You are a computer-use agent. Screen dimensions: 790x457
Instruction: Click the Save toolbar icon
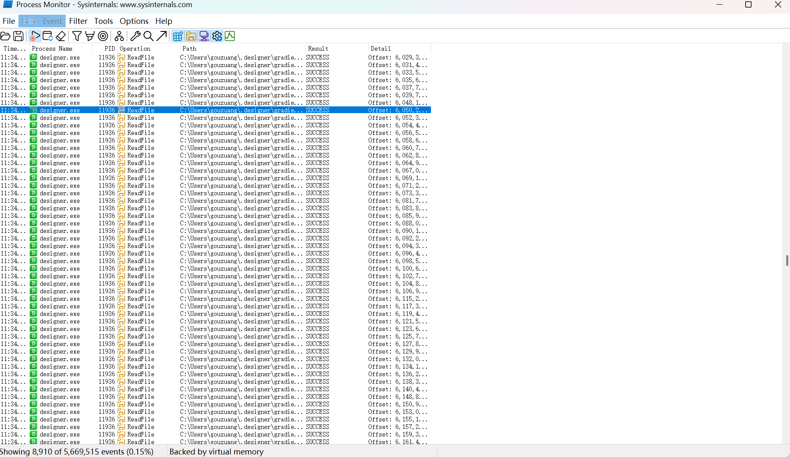point(18,36)
